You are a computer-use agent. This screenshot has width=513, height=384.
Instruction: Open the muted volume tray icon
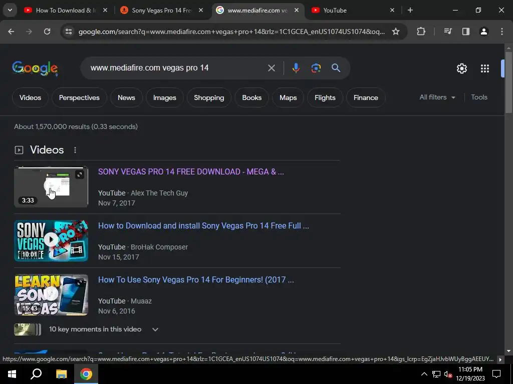pyautogui.click(x=448, y=374)
